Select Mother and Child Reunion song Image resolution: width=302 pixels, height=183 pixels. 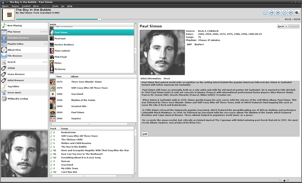pyautogui.click(x=92, y=143)
